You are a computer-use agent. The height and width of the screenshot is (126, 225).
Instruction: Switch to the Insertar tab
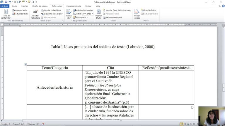pos(25,6)
